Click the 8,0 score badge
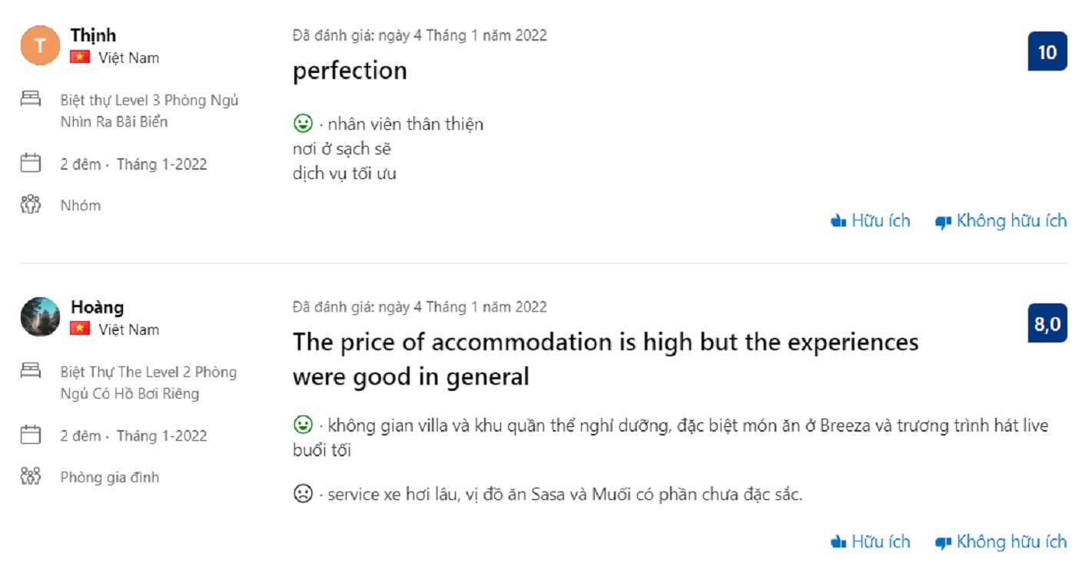The width and height of the screenshot is (1082, 576). [x=1047, y=323]
